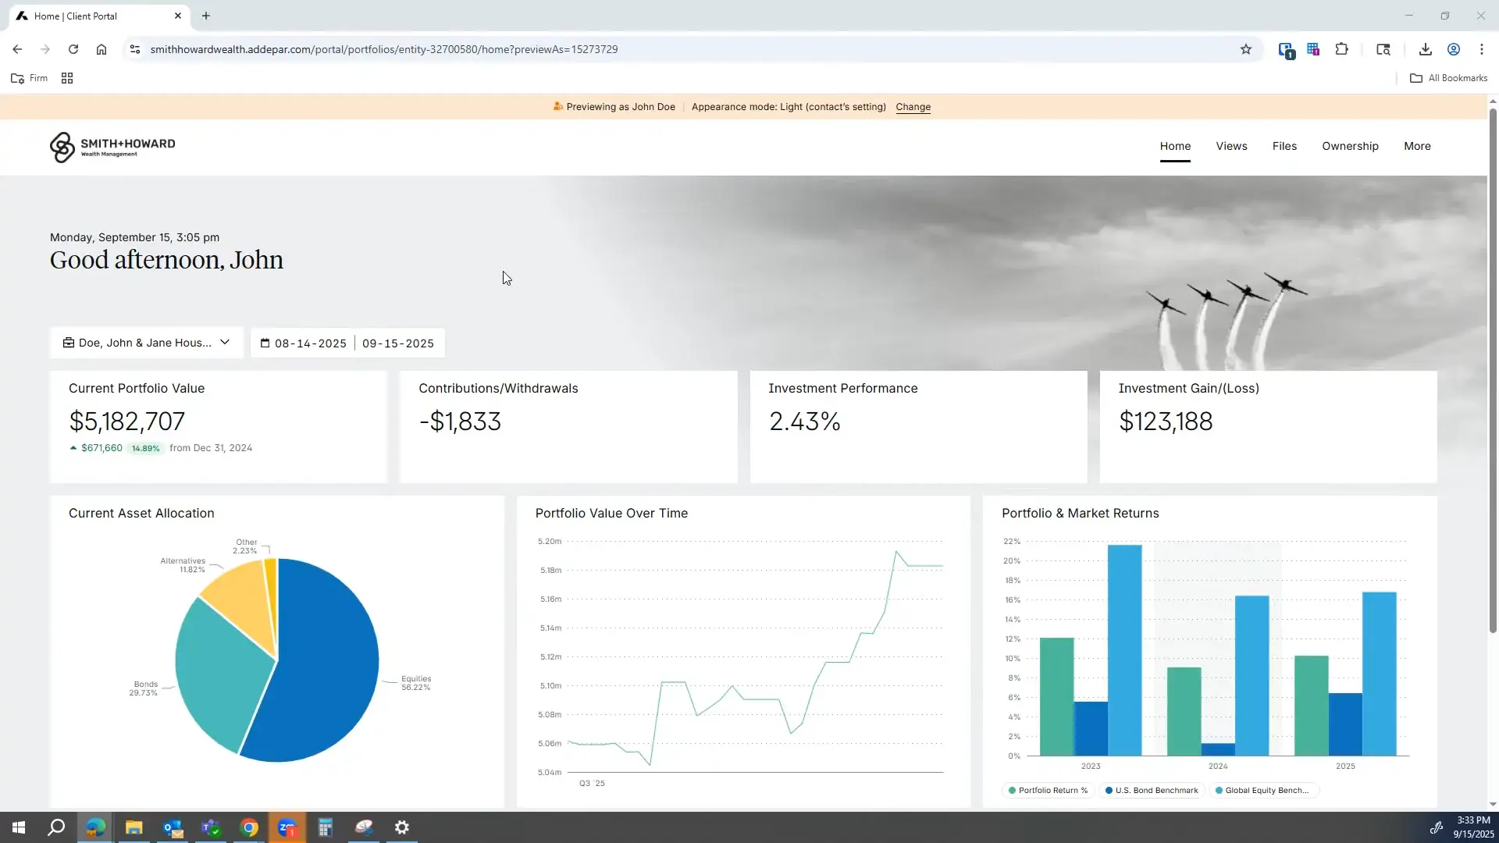1499x843 pixels.
Task: Switch to the Ownership tab
Action: point(1350,146)
